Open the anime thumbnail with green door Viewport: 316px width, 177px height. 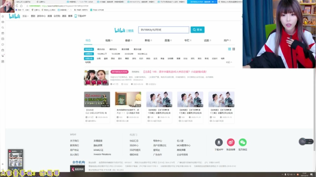[128, 99]
